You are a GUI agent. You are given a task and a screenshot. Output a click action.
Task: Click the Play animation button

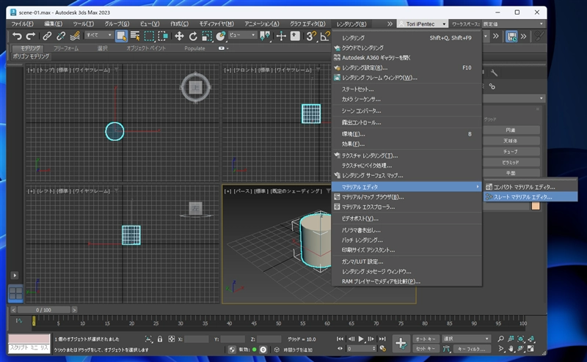coord(361,339)
